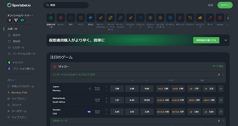Click the green login (ログイン) button
The height and width of the screenshot is (126, 238).
[225, 5]
